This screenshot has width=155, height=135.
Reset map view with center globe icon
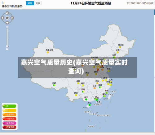pyautogui.click(x=7, y=18)
